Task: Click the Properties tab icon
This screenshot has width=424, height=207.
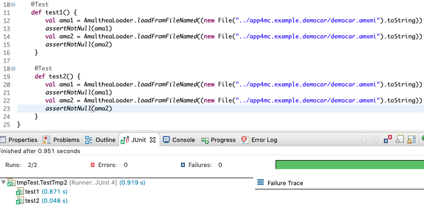Action: (x=3, y=140)
